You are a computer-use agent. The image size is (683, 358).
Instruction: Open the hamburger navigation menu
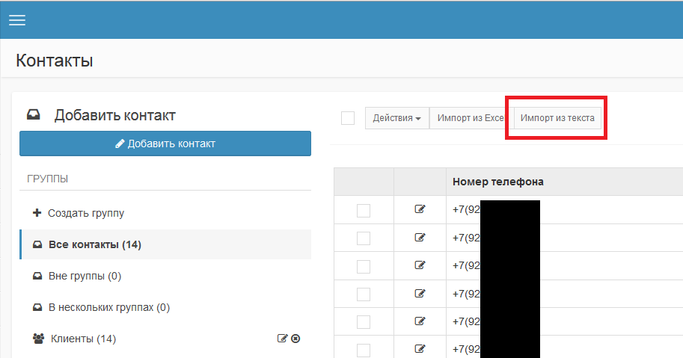click(x=17, y=21)
